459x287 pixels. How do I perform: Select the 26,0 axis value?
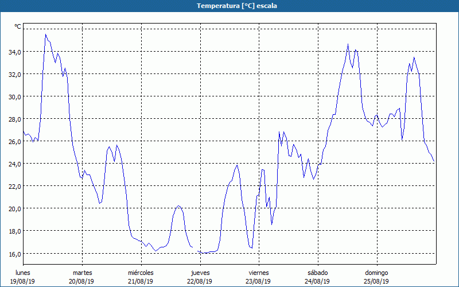pyautogui.click(x=15, y=141)
